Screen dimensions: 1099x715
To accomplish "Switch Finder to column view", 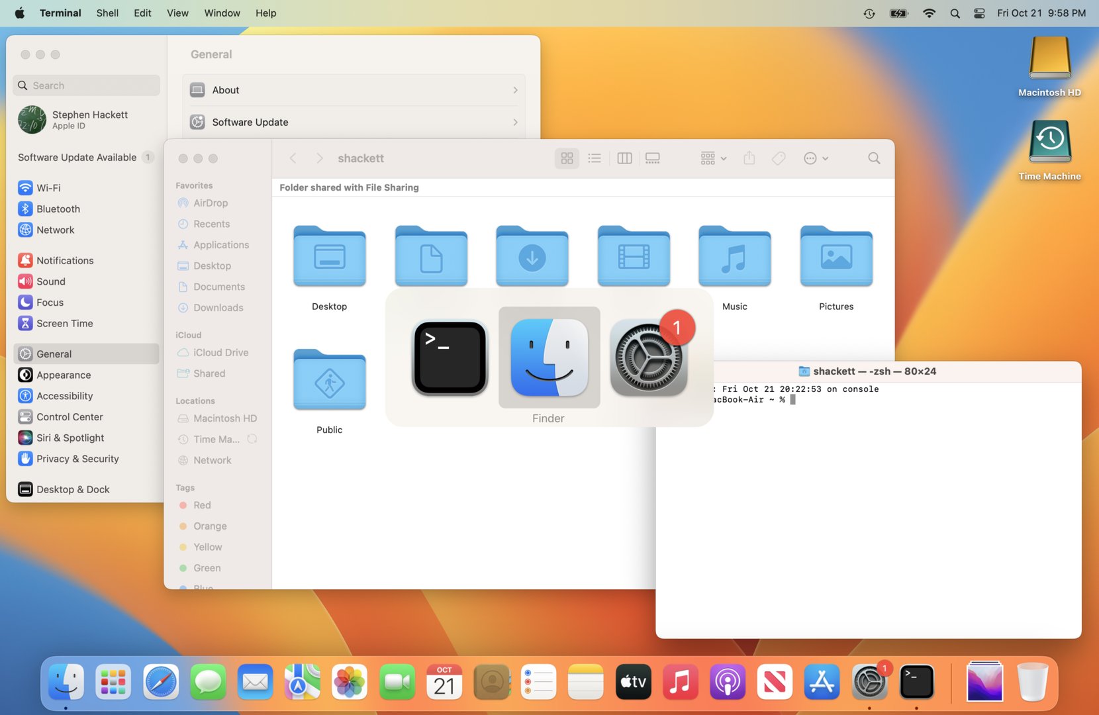I will 624,158.
